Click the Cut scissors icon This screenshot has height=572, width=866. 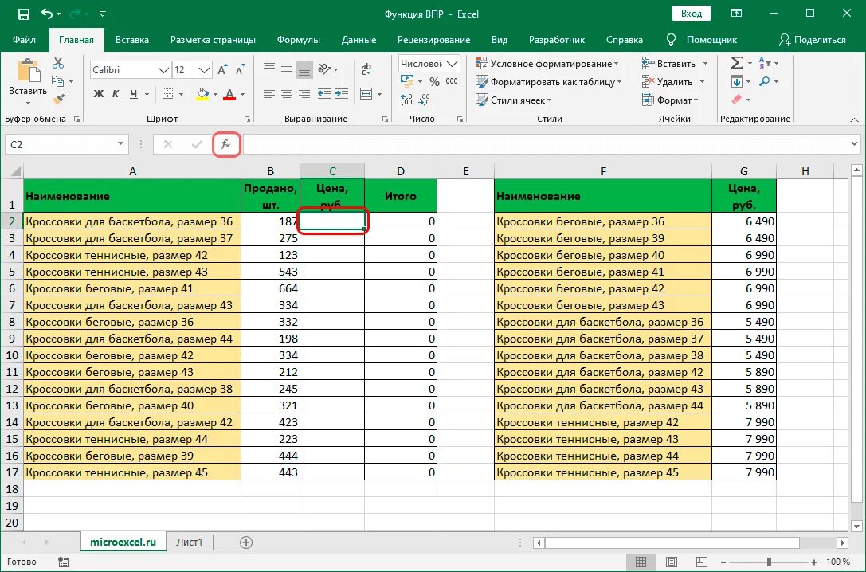tap(58, 63)
